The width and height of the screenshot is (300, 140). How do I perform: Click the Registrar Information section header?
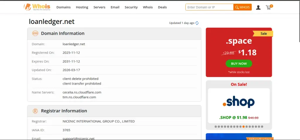pos(114,111)
